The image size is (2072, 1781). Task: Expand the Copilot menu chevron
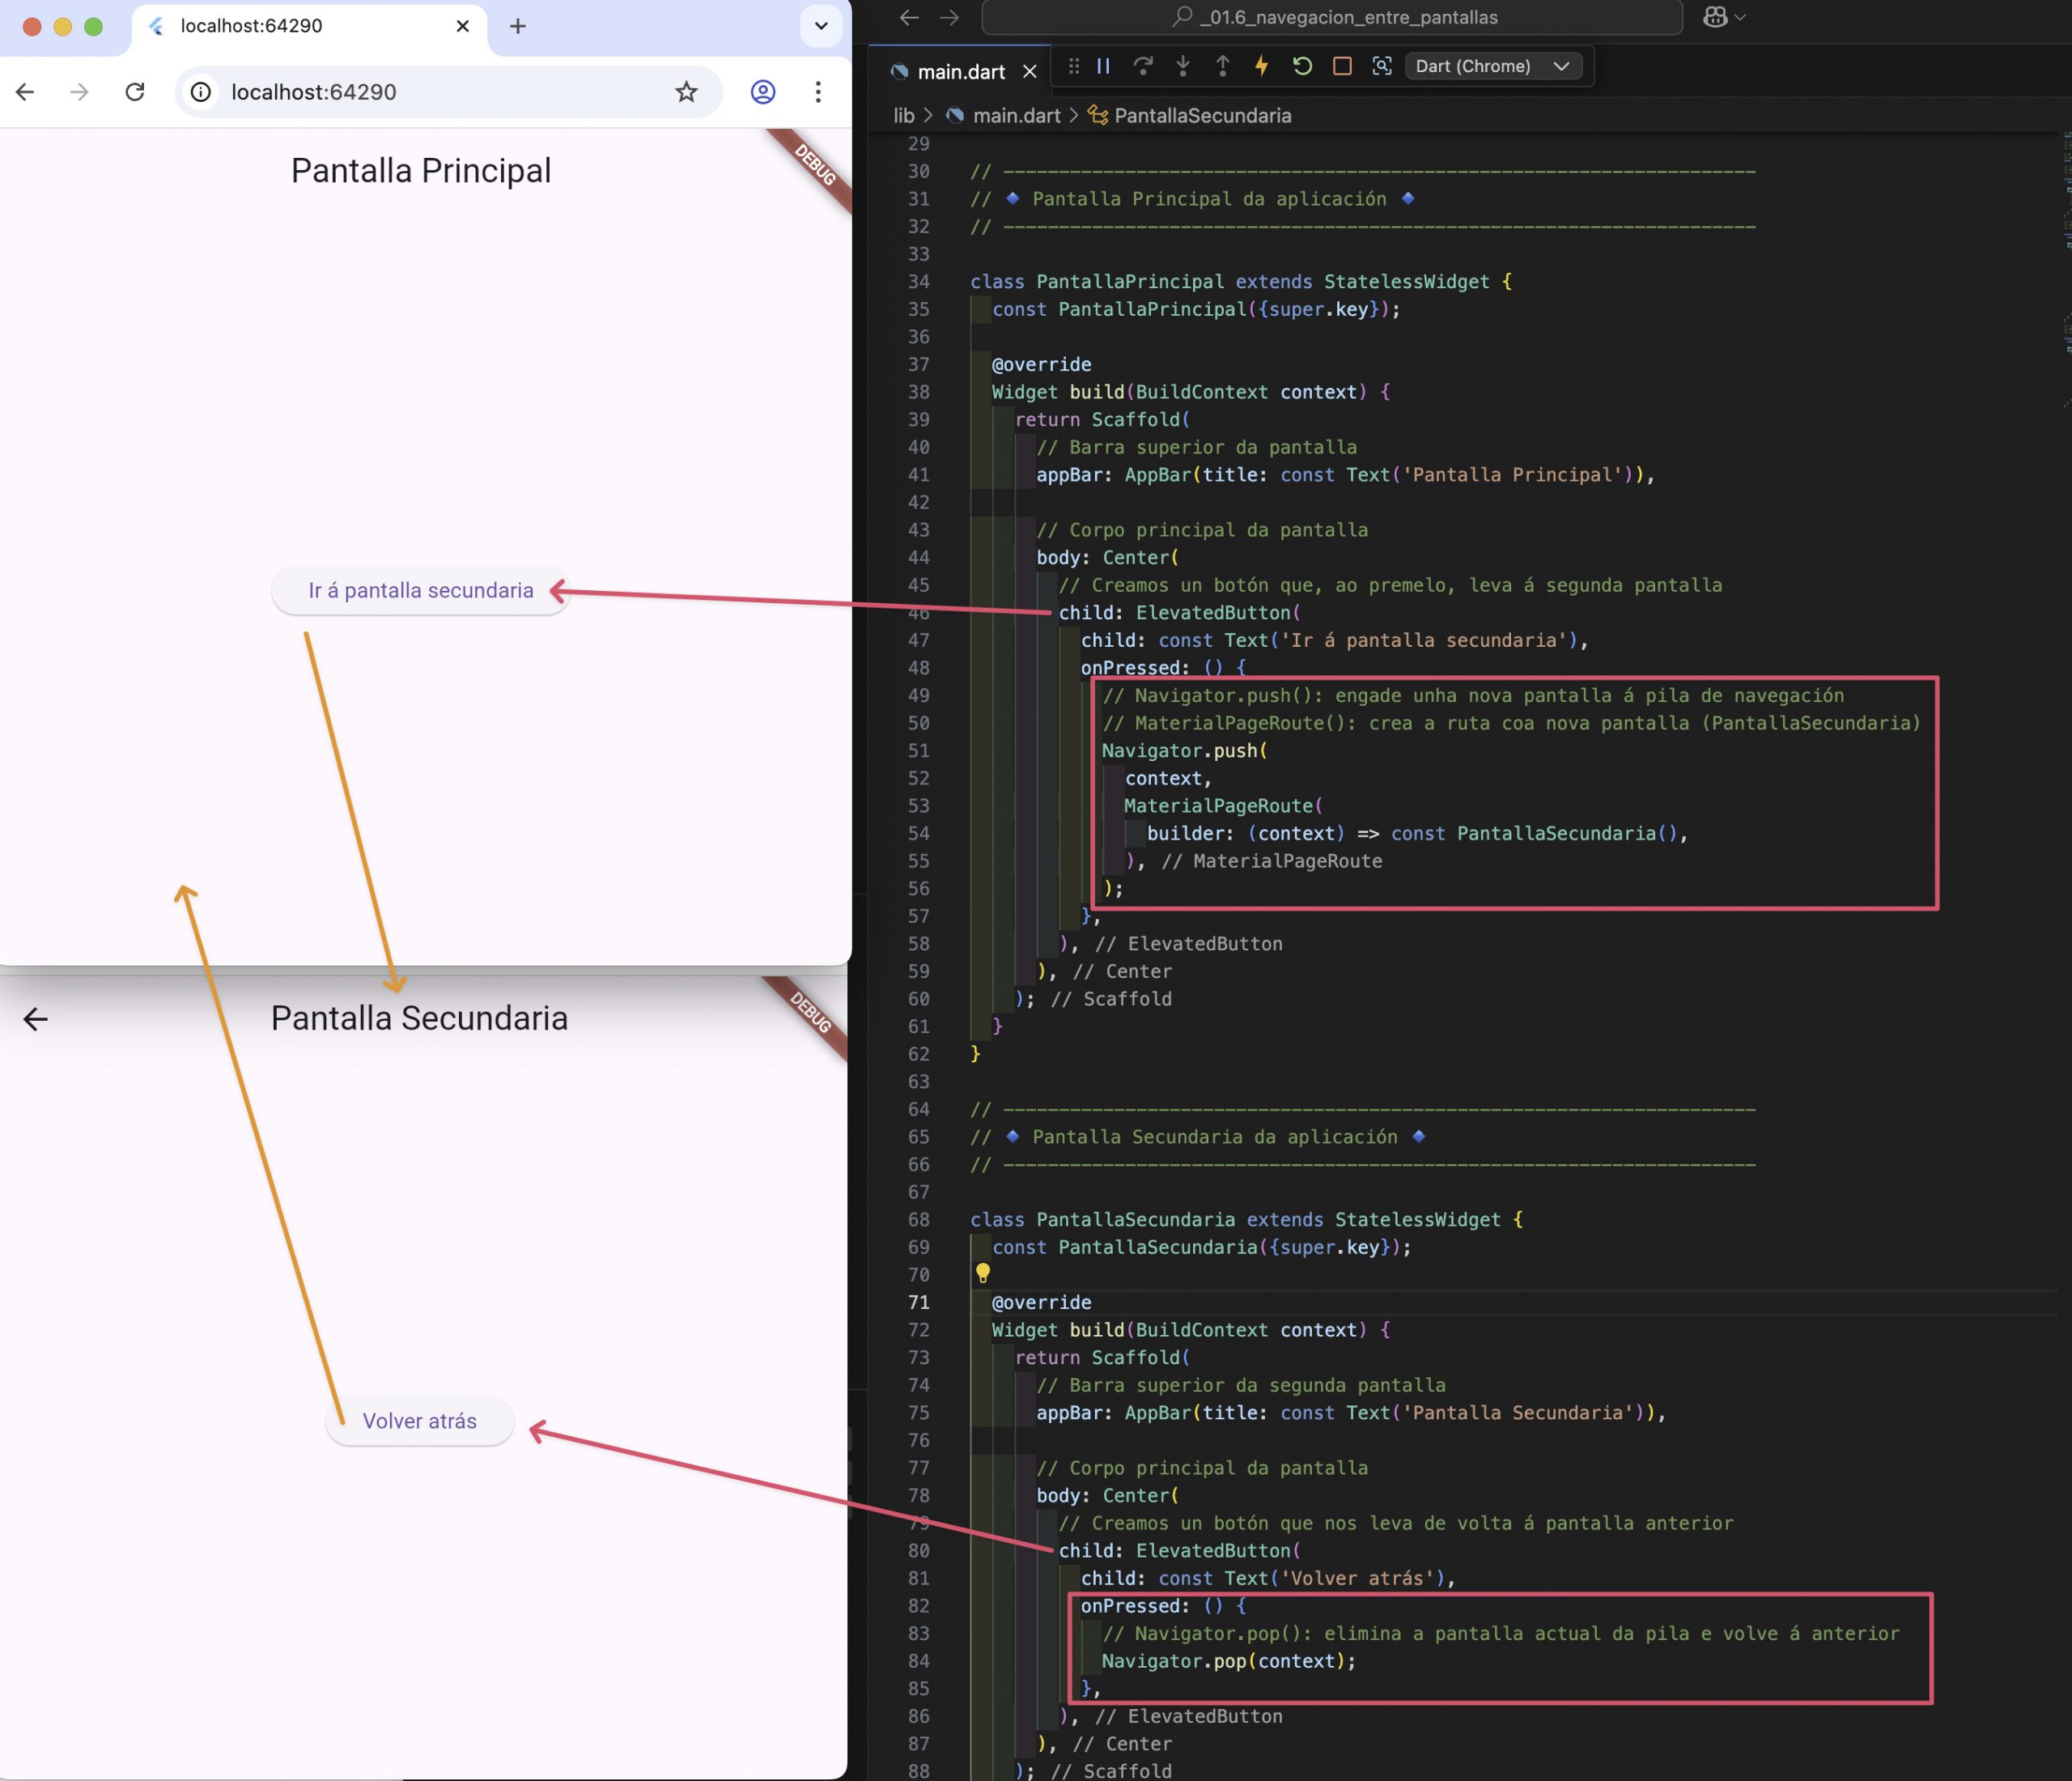pyautogui.click(x=1741, y=18)
